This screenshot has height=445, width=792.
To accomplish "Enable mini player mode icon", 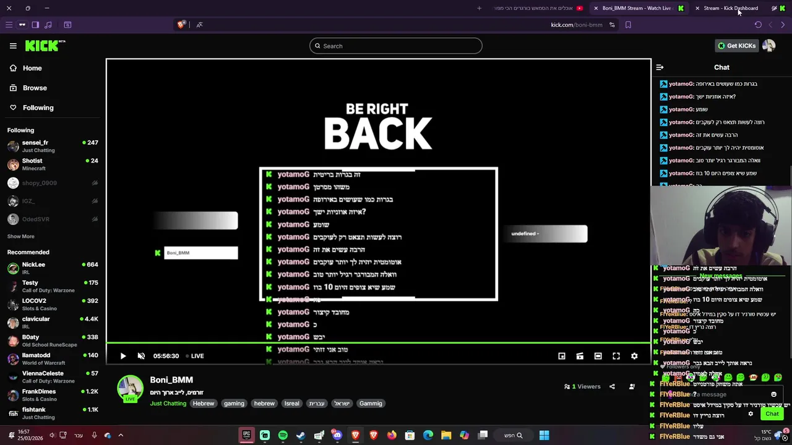I will pyautogui.click(x=562, y=356).
